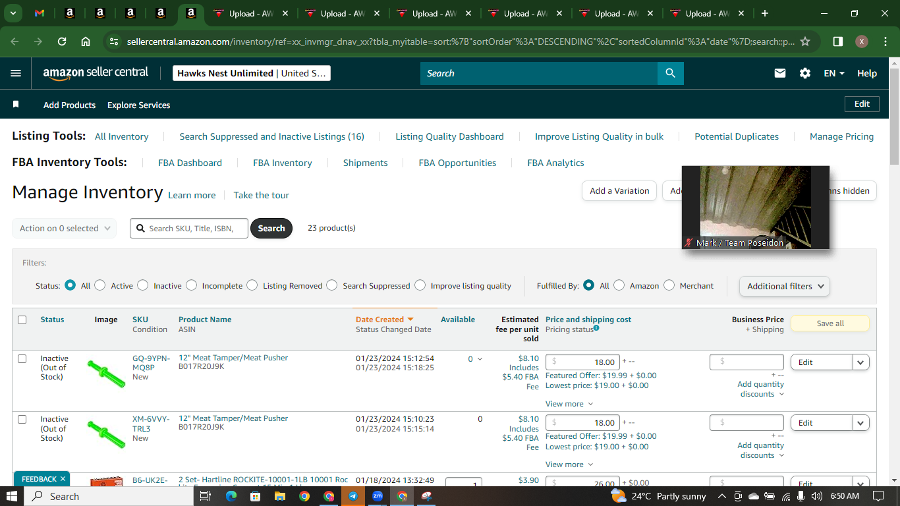Tick the select-all checkbox in table header
The image size is (900, 506).
(22, 320)
